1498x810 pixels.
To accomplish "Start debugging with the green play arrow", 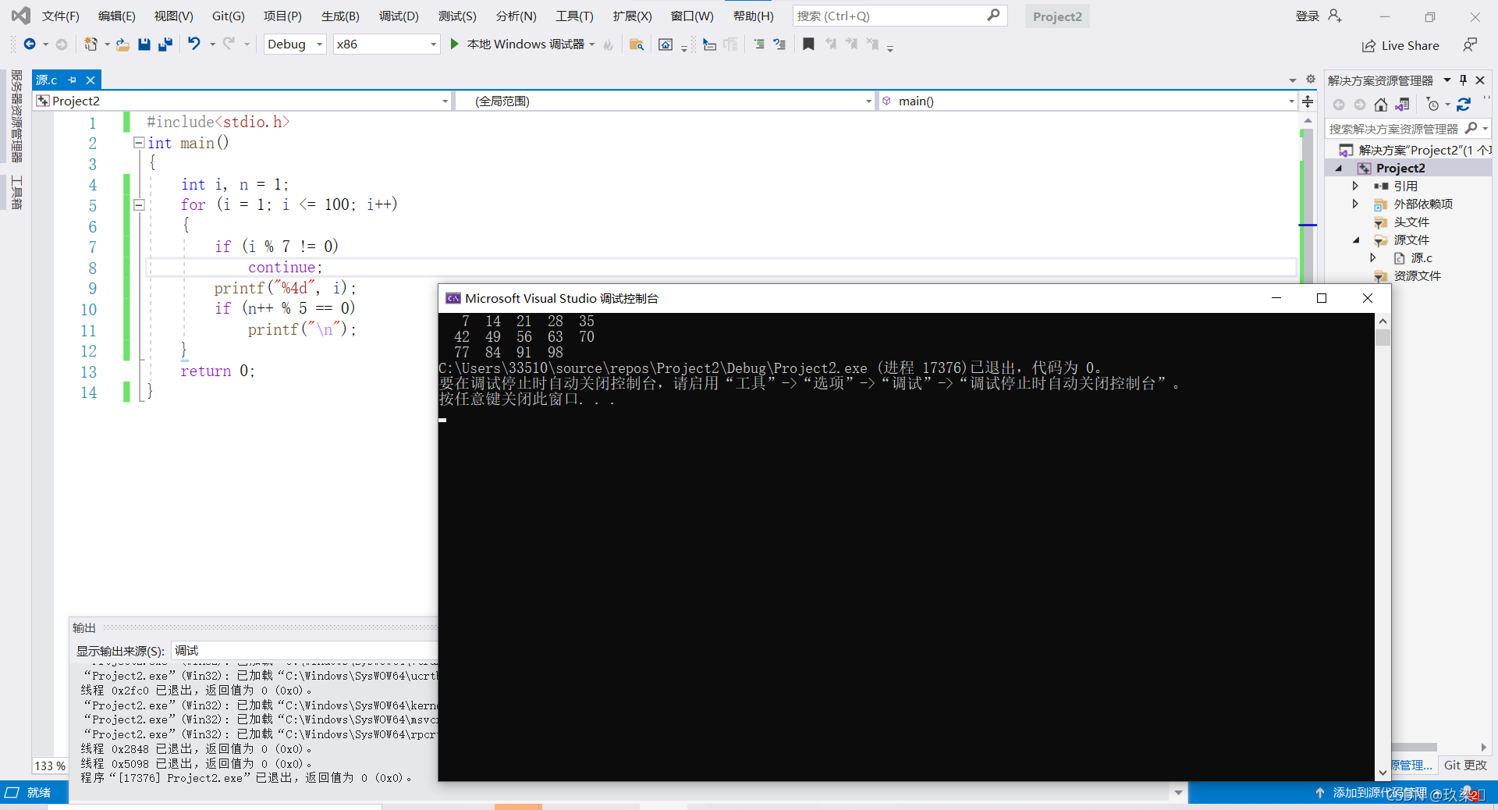I will tap(454, 44).
